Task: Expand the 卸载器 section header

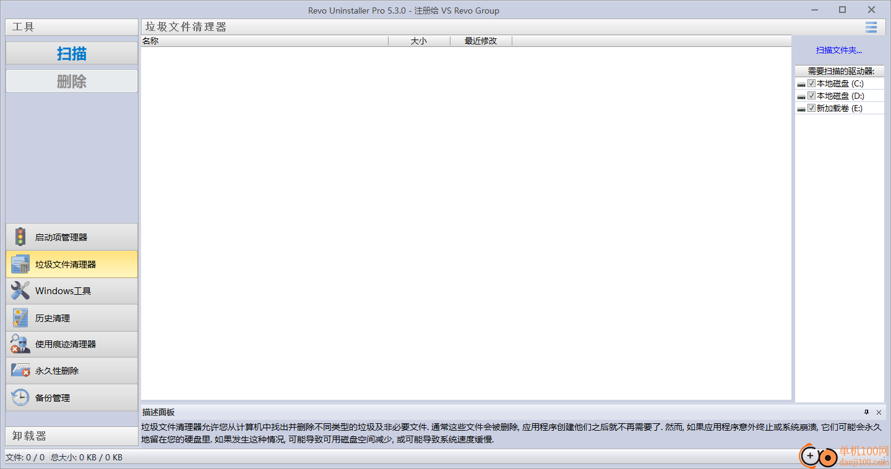Action: click(x=72, y=436)
